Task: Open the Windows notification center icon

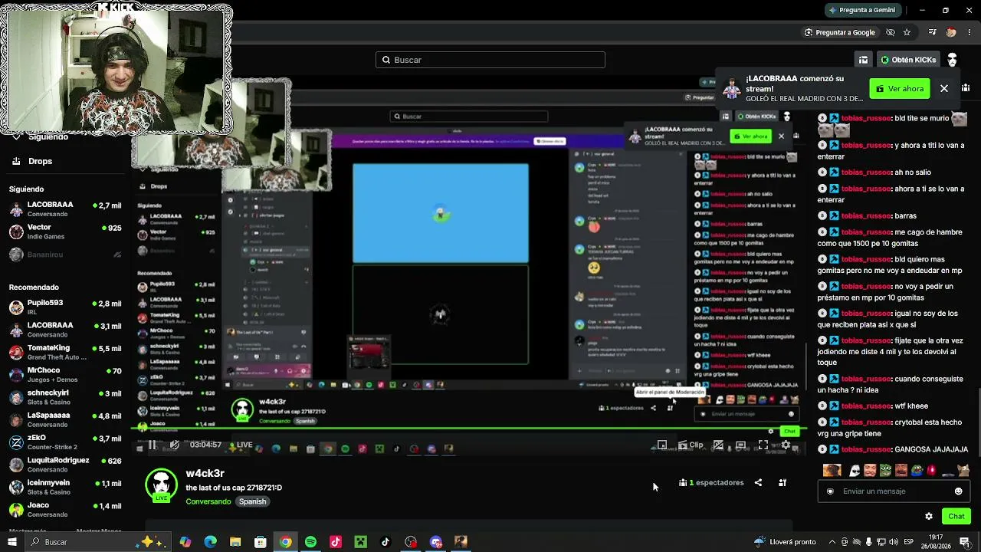Action: 965,542
